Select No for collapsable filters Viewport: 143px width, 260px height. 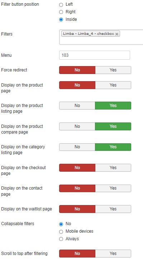click(x=61, y=224)
